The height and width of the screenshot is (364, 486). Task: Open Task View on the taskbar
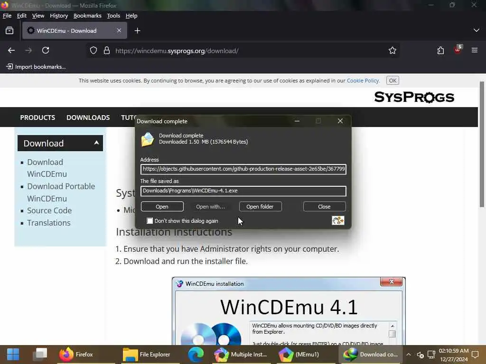[40, 355]
